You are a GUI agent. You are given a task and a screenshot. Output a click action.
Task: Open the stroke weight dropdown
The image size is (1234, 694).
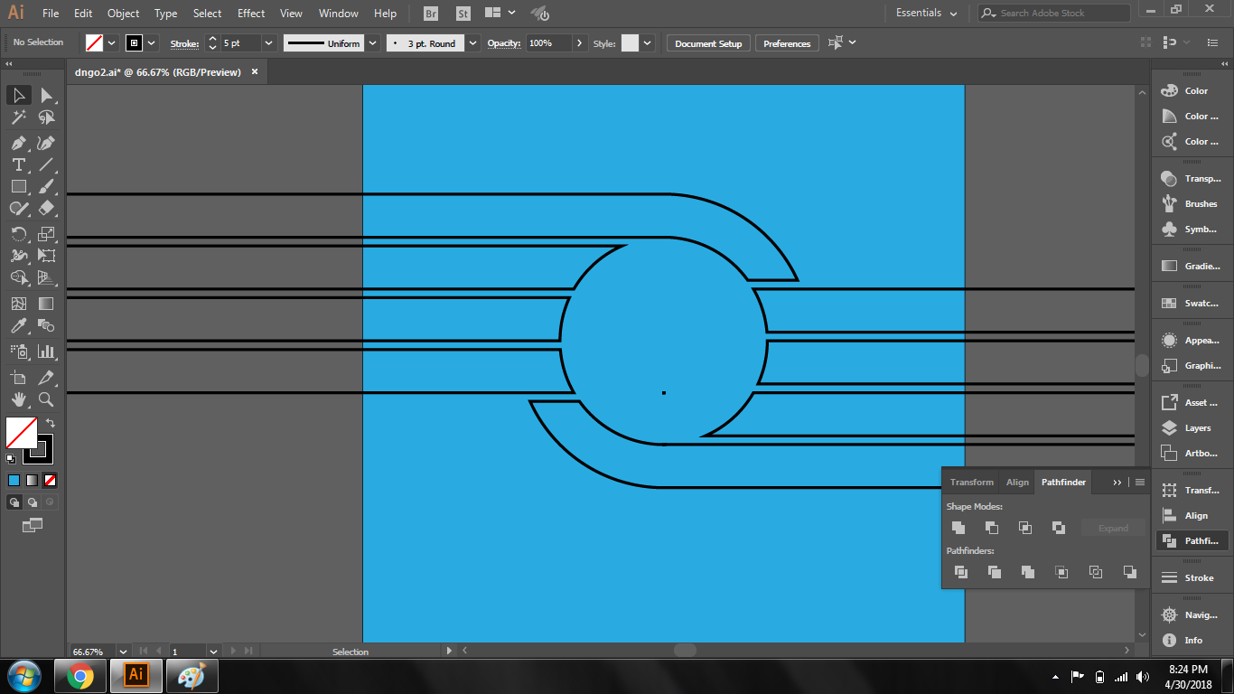point(268,43)
